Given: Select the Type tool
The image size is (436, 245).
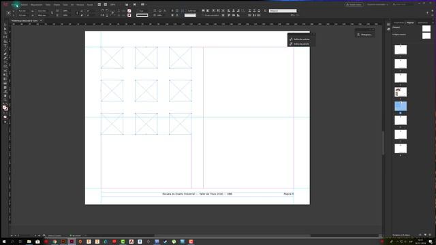Looking at the screenshot, I should coord(5,46).
